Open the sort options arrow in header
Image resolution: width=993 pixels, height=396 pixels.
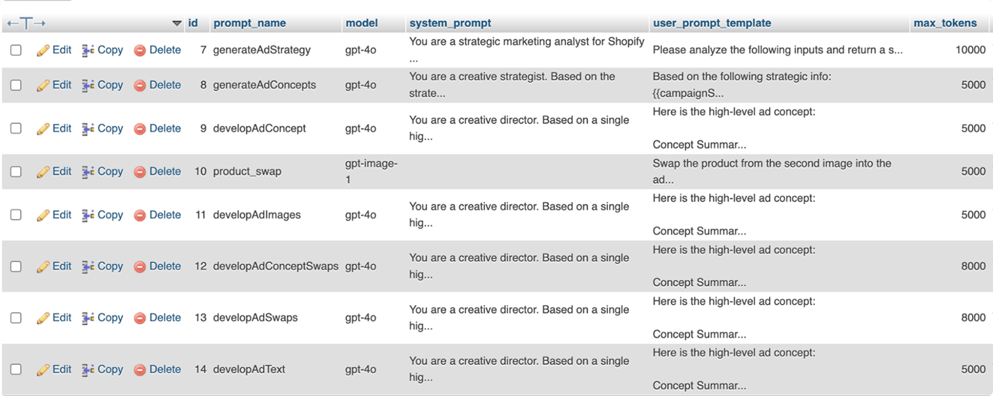[178, 23]
